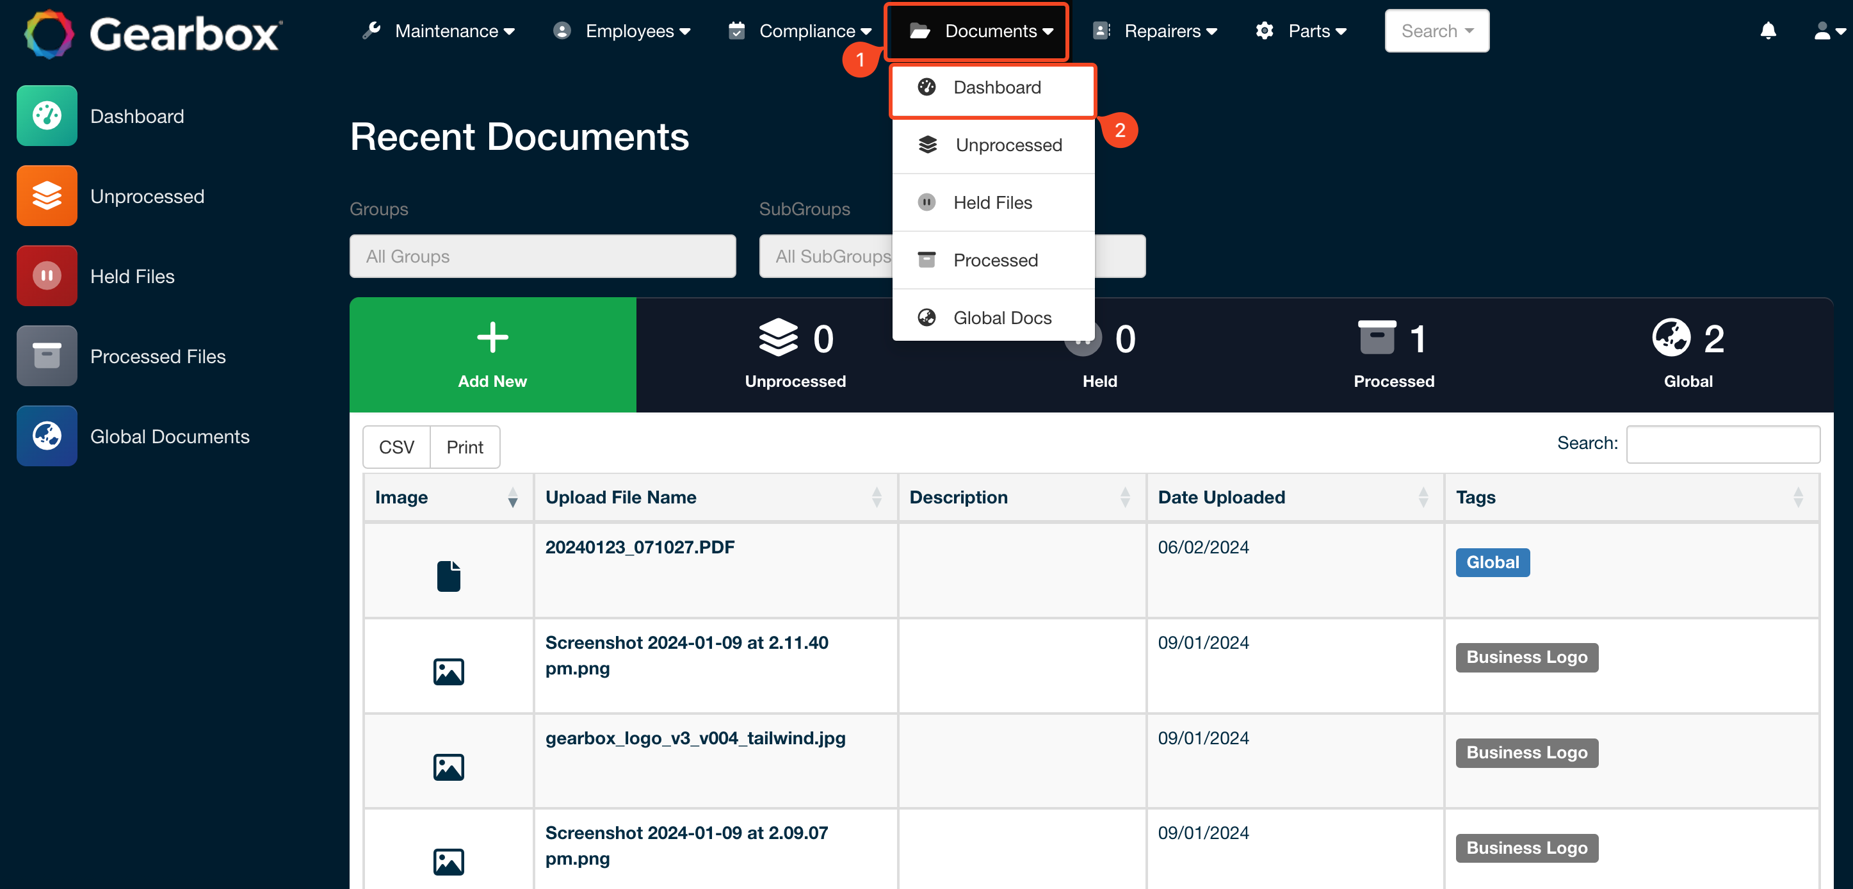Screen dimensions: 1853x889
Task: Select Unprocessed from the Documents menu
Action: (1007, 145)
